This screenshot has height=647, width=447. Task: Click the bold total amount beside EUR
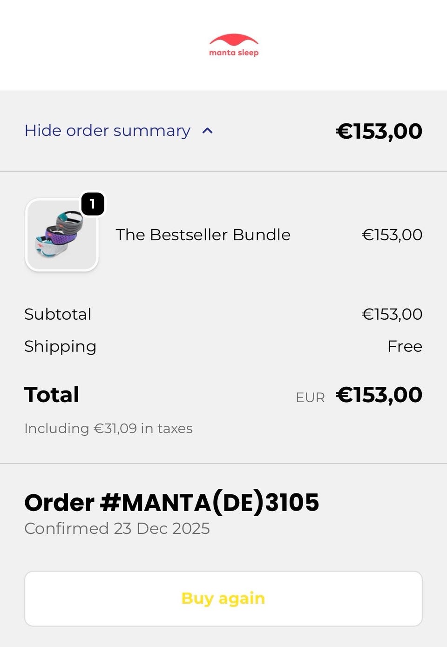379,395
